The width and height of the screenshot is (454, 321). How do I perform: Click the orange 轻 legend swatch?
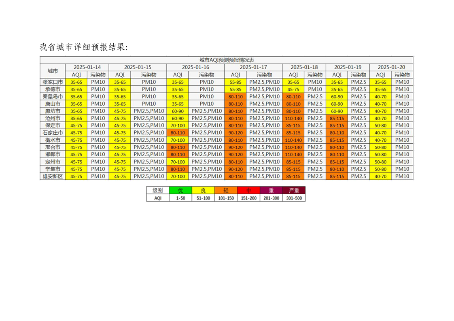226,190
